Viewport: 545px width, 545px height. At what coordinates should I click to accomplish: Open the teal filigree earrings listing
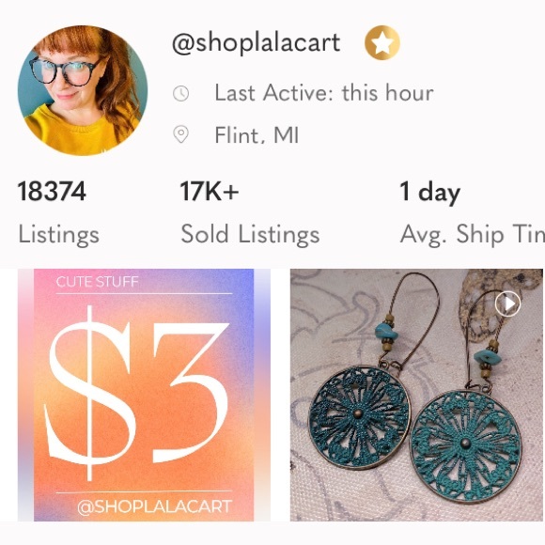(416, 395)
